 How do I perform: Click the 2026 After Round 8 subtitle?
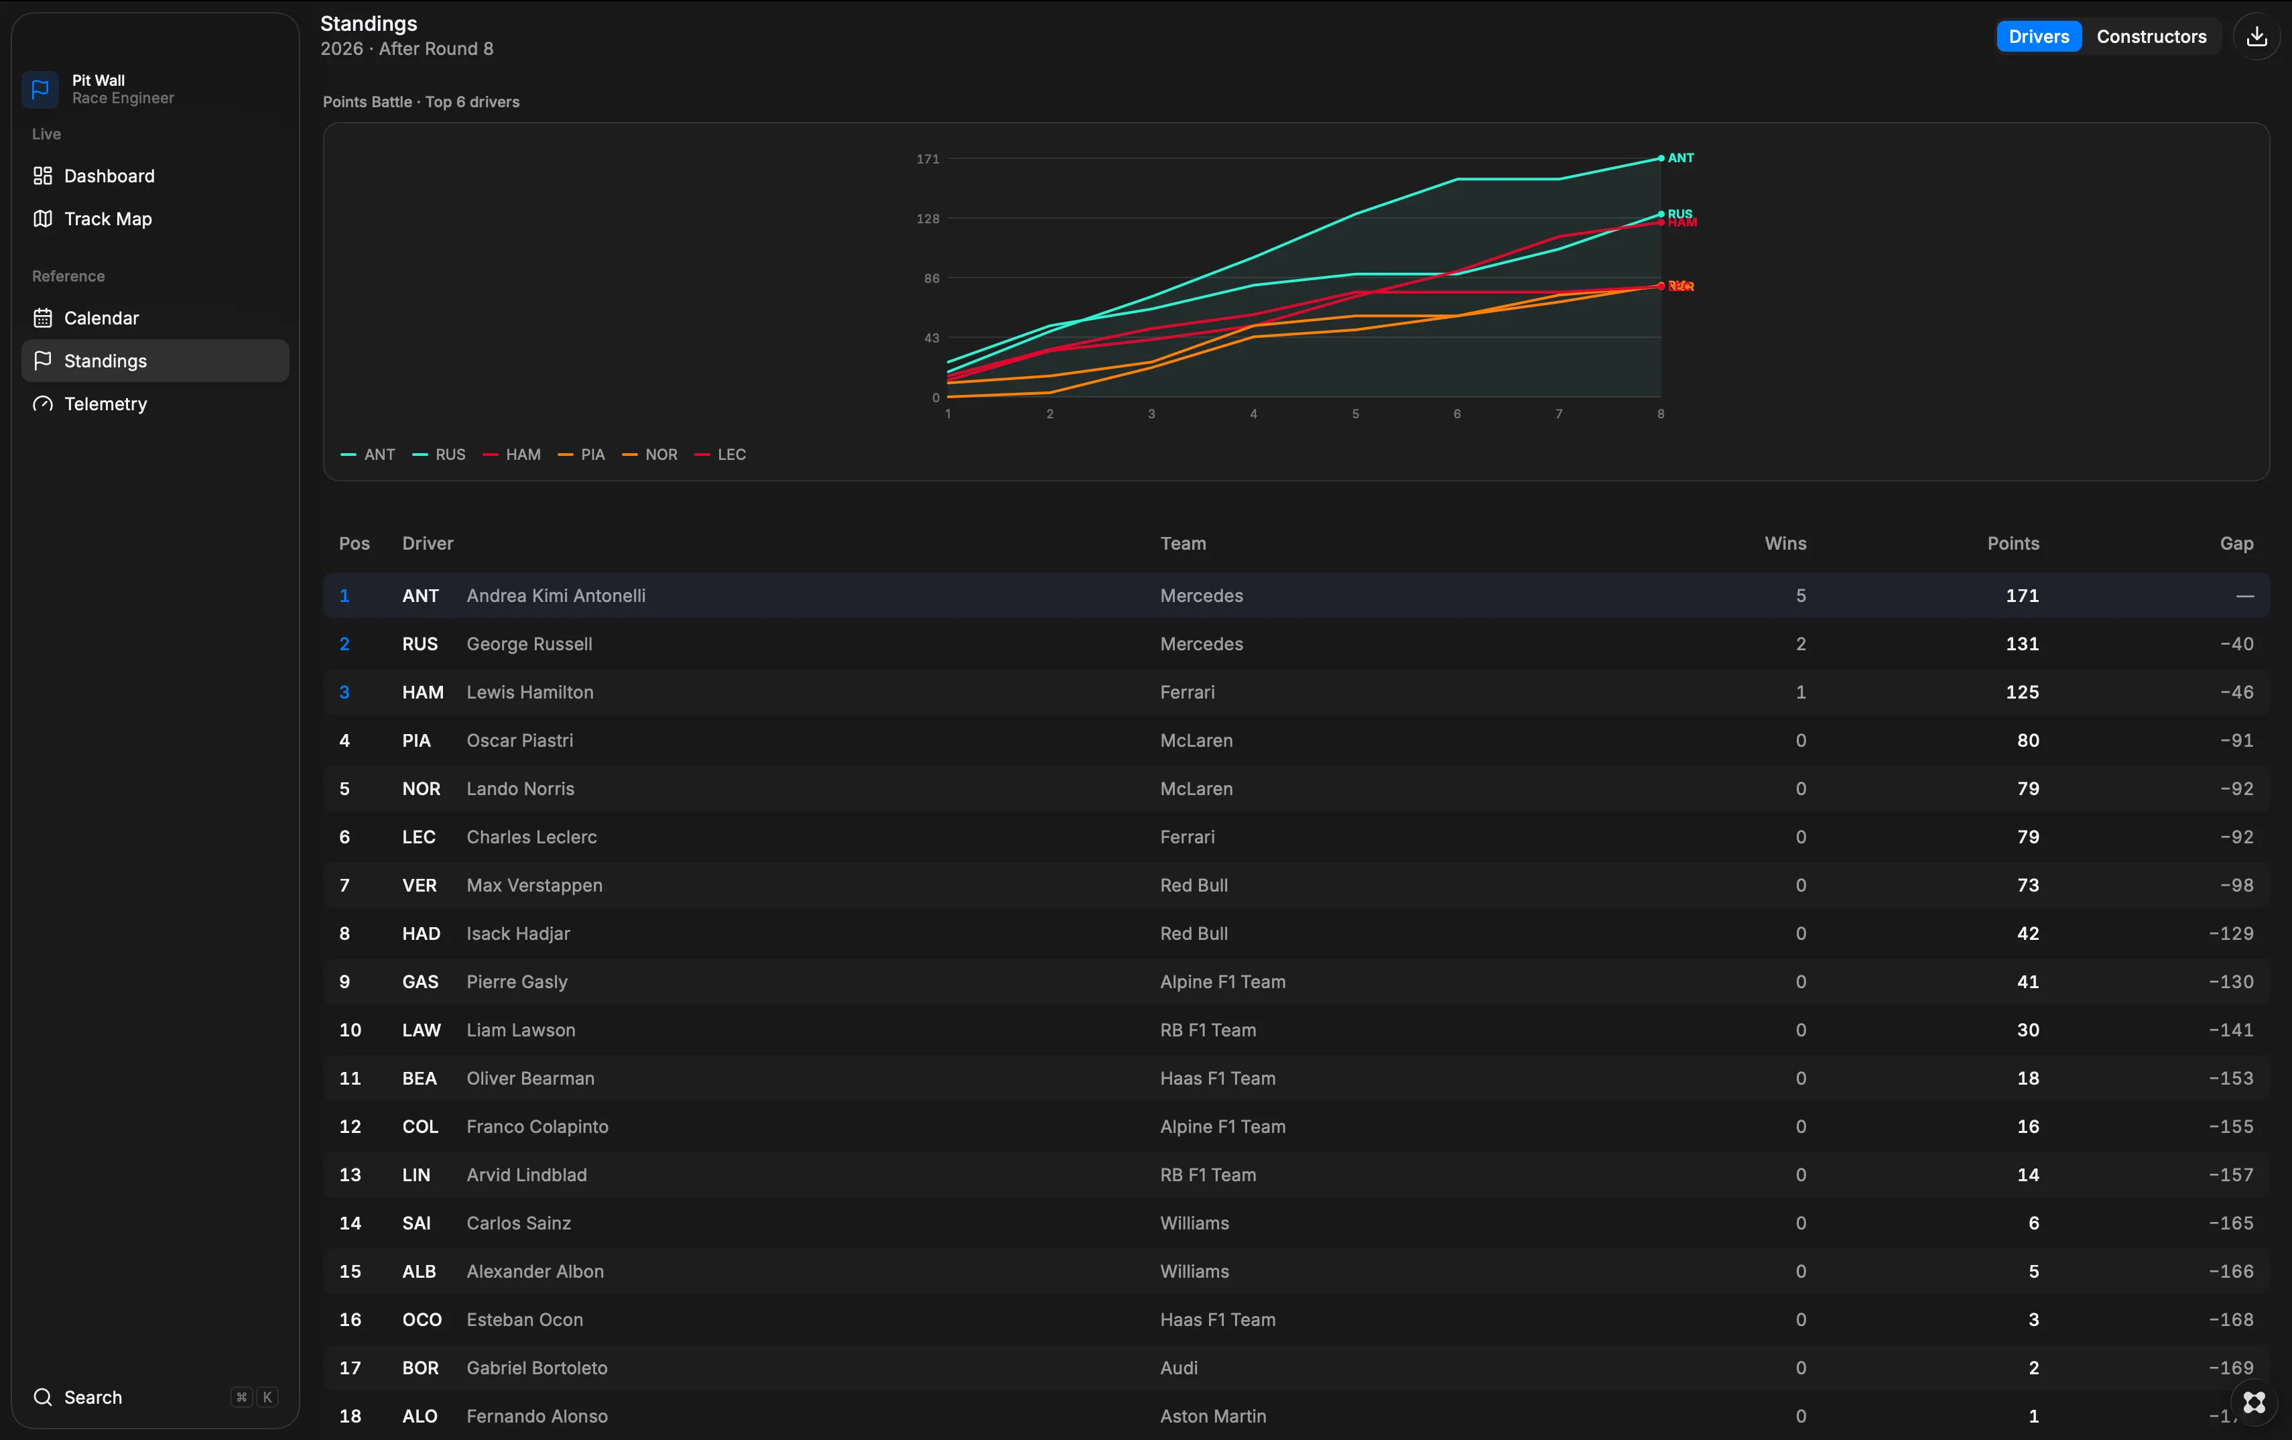coord(406,48)
